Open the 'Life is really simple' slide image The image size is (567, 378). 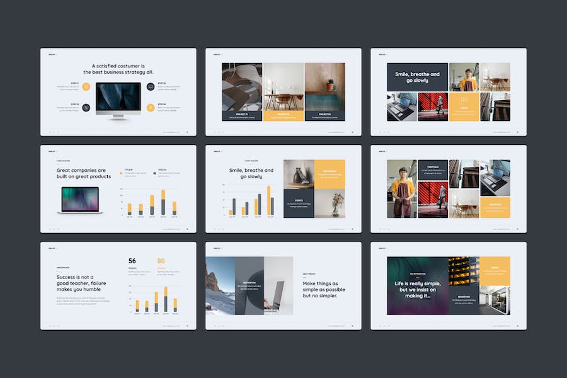417,285
